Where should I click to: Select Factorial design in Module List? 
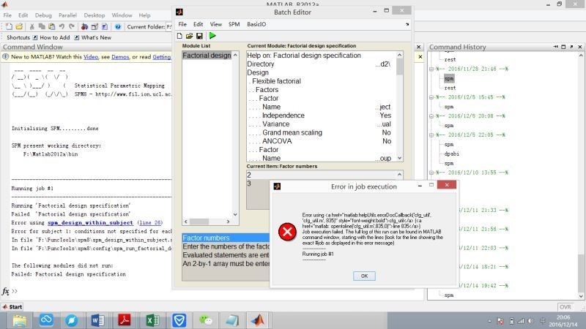207,56
